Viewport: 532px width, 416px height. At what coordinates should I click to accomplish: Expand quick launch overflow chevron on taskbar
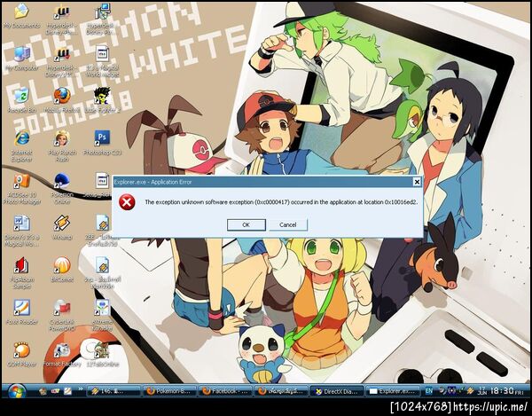(x=81, y=389)
